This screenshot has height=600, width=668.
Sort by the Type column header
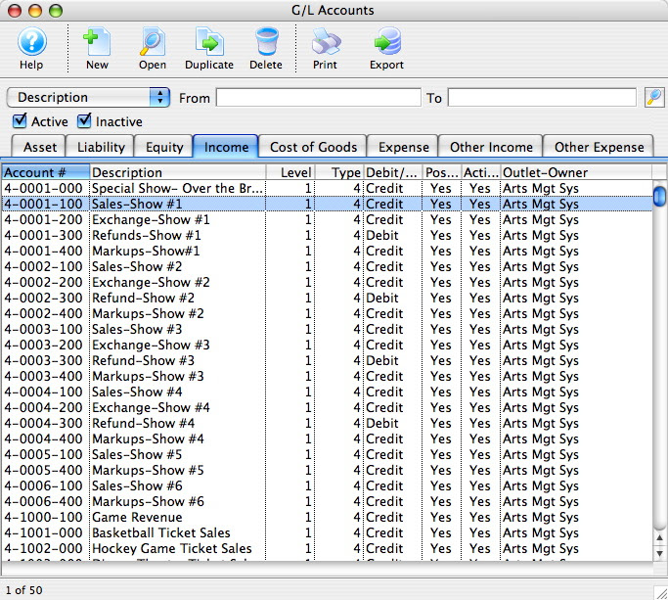[x=339, y=172]
